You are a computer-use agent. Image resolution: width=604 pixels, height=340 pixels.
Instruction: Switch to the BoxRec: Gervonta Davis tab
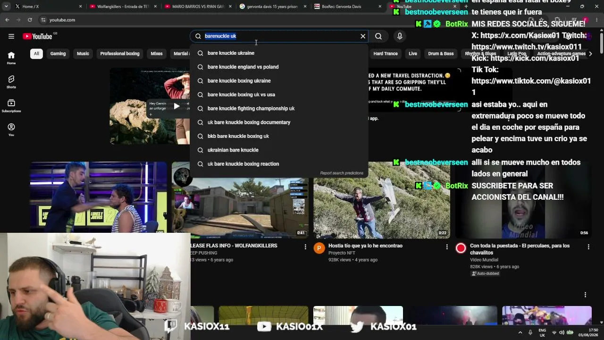click(x=347, y=7)
